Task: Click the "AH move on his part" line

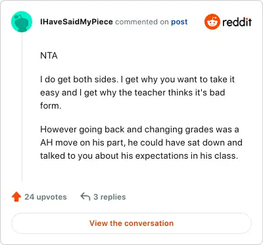Action: 141,142
